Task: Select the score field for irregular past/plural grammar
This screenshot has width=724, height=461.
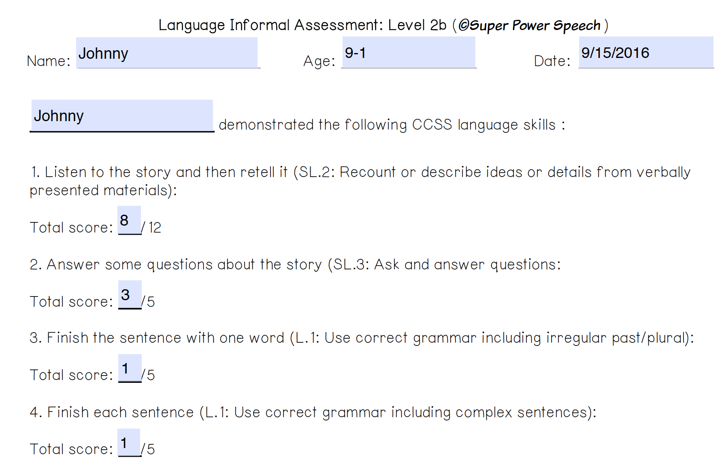Action: [130, 368]
